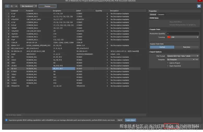Select the bar chart view icon

(x=16, y=6)
